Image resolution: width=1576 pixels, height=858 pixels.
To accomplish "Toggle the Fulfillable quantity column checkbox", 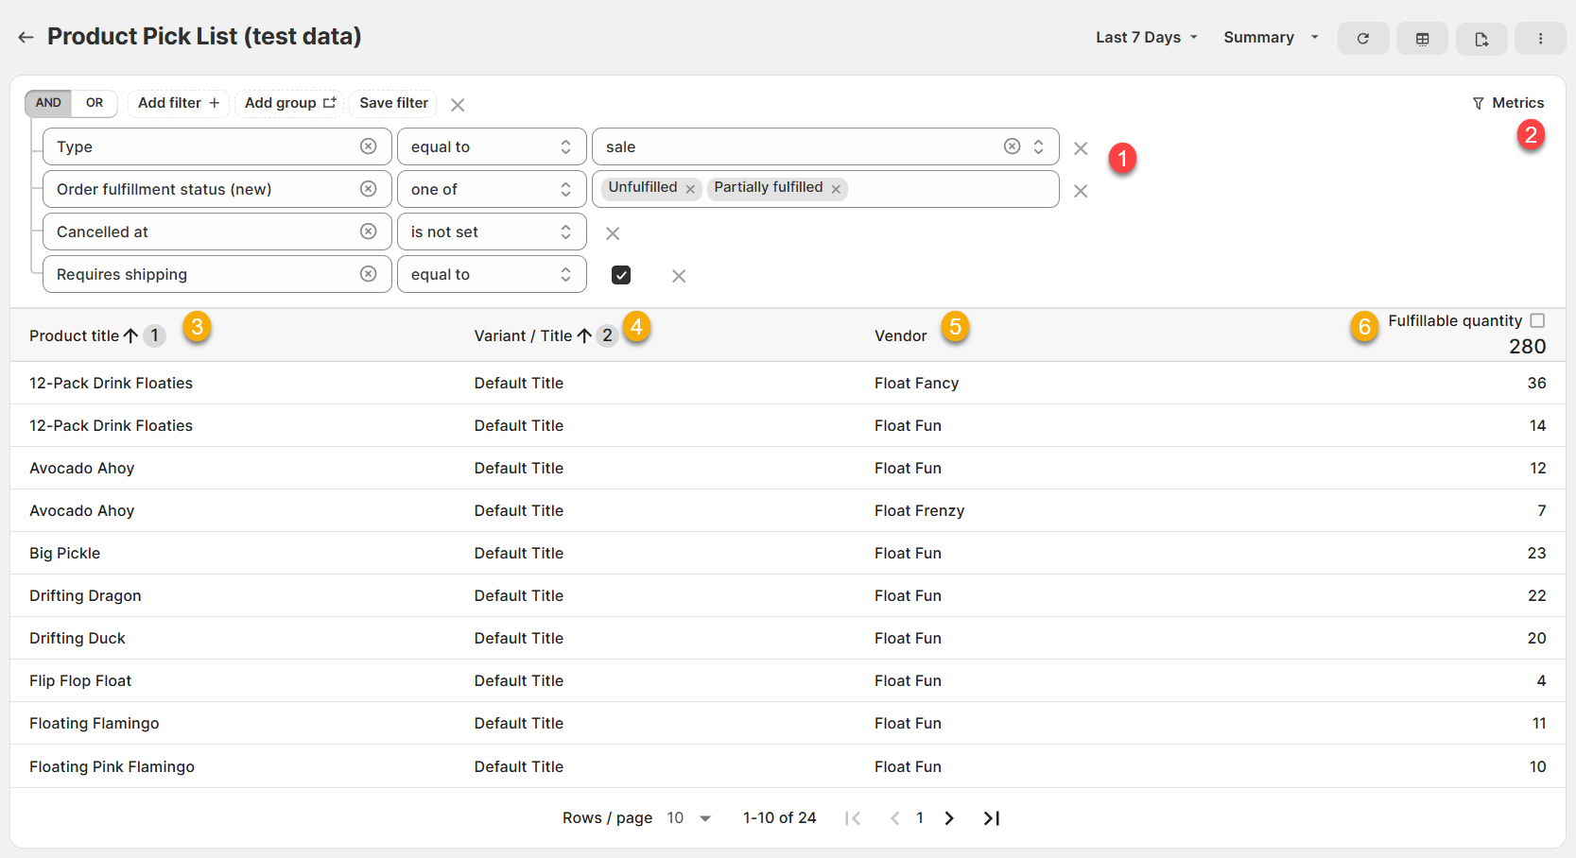I will click(x=1537, y=321).
